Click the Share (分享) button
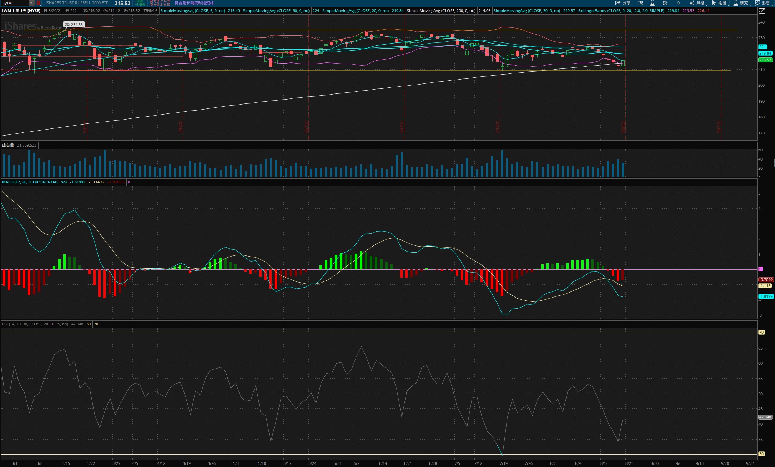The height and width of the screenshot is (467, 775). 623,3
